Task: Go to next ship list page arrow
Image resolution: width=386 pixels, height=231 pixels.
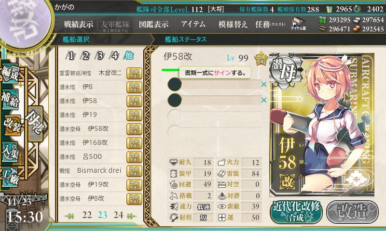Action: click(x=132, y=216)
